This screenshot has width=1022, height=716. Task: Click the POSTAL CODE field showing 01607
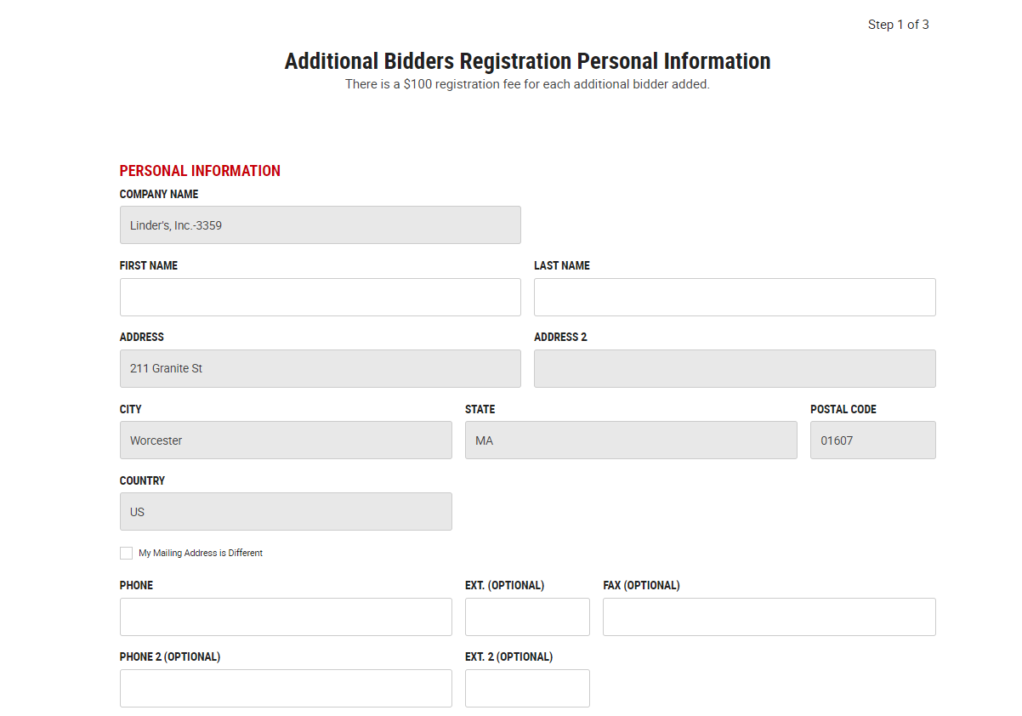872,440
